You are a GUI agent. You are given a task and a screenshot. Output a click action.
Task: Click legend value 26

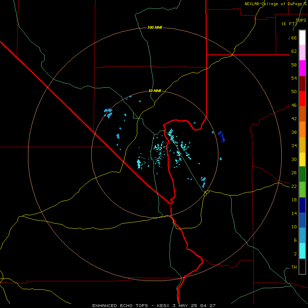tap(294, 173)
